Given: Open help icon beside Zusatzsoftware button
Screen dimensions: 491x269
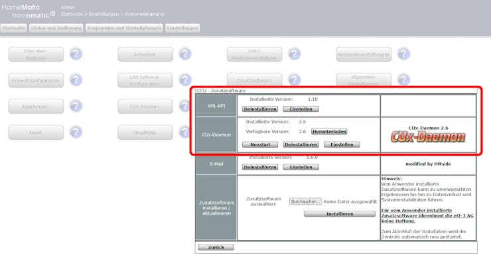Looking at the screenshot, I should 295,80.
